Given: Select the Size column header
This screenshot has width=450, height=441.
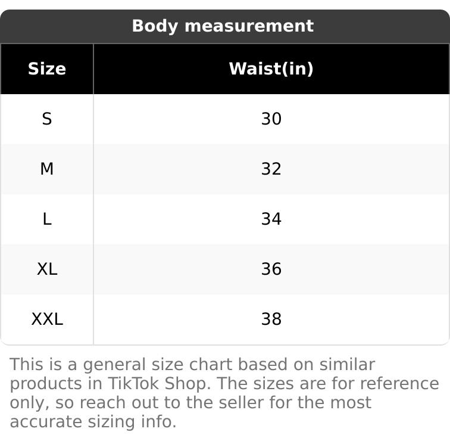Looking at the screenshot, I should [46, 69].
